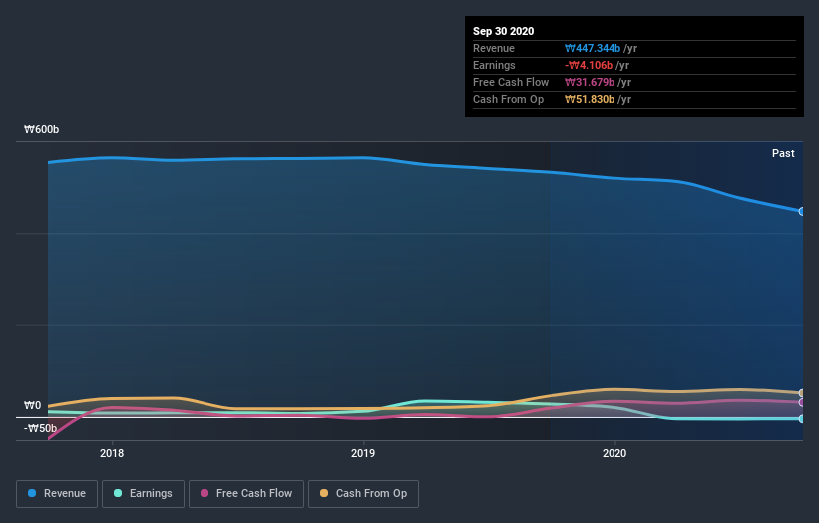Viewport: 819px width, 523px height.
Task: Click the -₩4.106b earnings value
Action: tap(589, 65)
